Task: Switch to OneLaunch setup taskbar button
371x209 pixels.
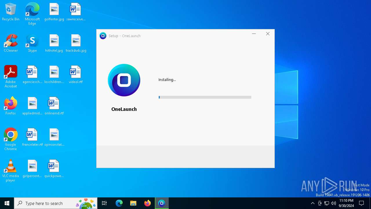Action: pos(162,203)
